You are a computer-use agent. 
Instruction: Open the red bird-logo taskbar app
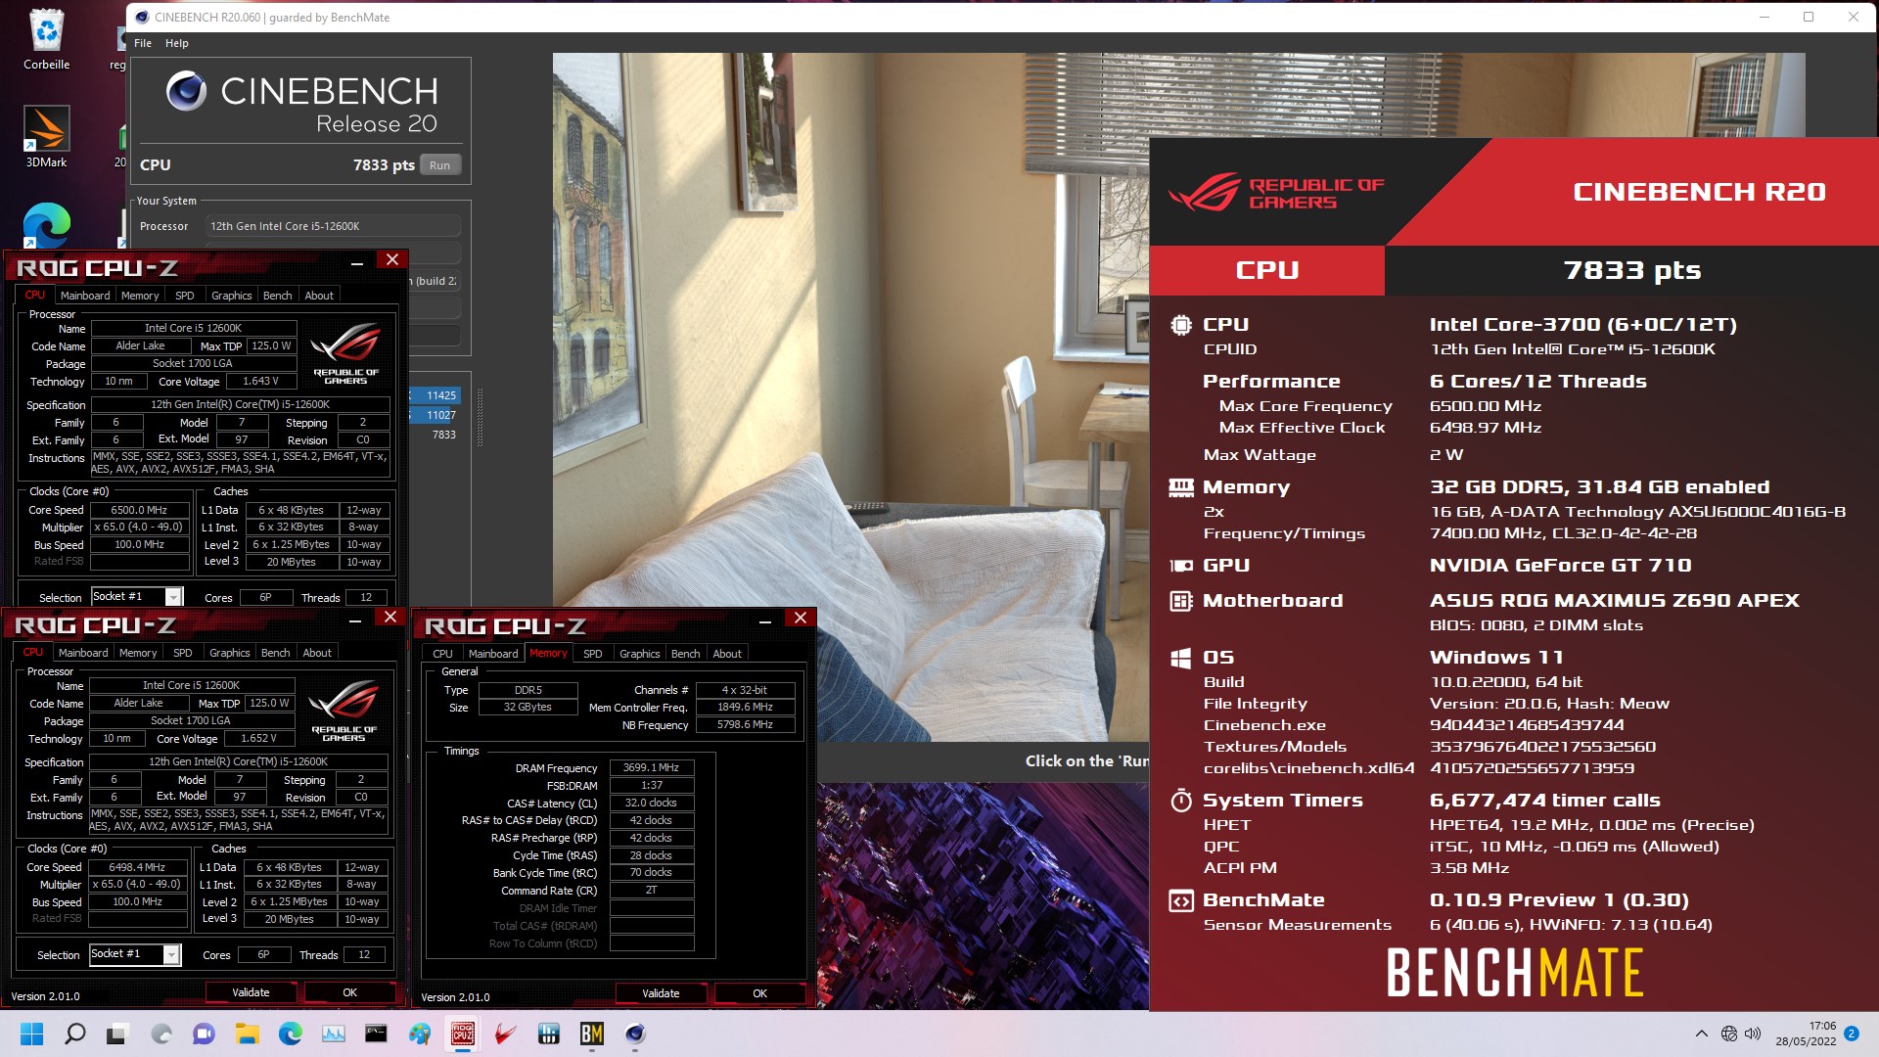coord(505,1034)
